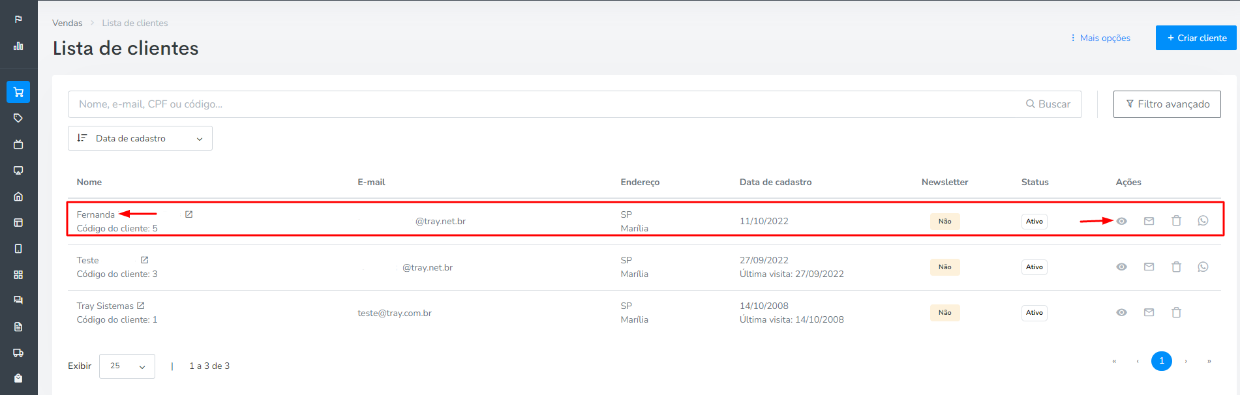Open the tag icon in sidebar
This screenshot has height=395, width=1240.
pyautogui.click(x=18, y=118)
